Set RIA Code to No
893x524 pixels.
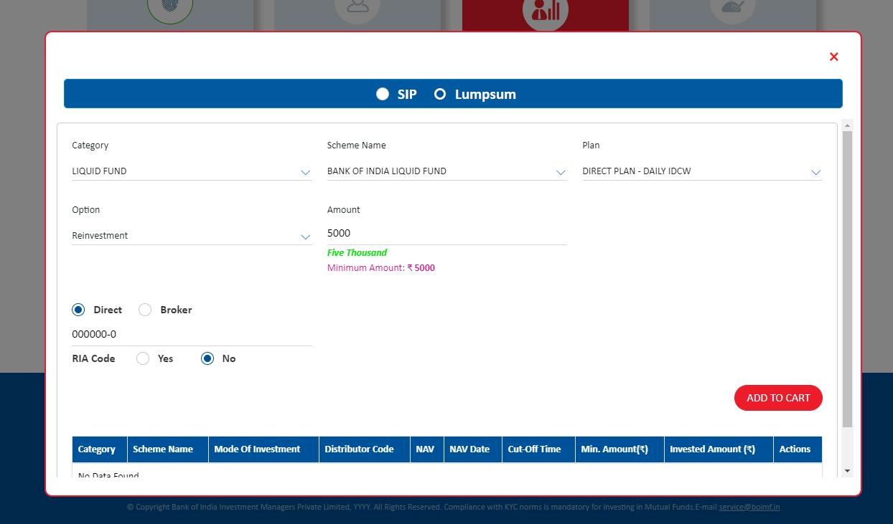click(x=207, y=358)
